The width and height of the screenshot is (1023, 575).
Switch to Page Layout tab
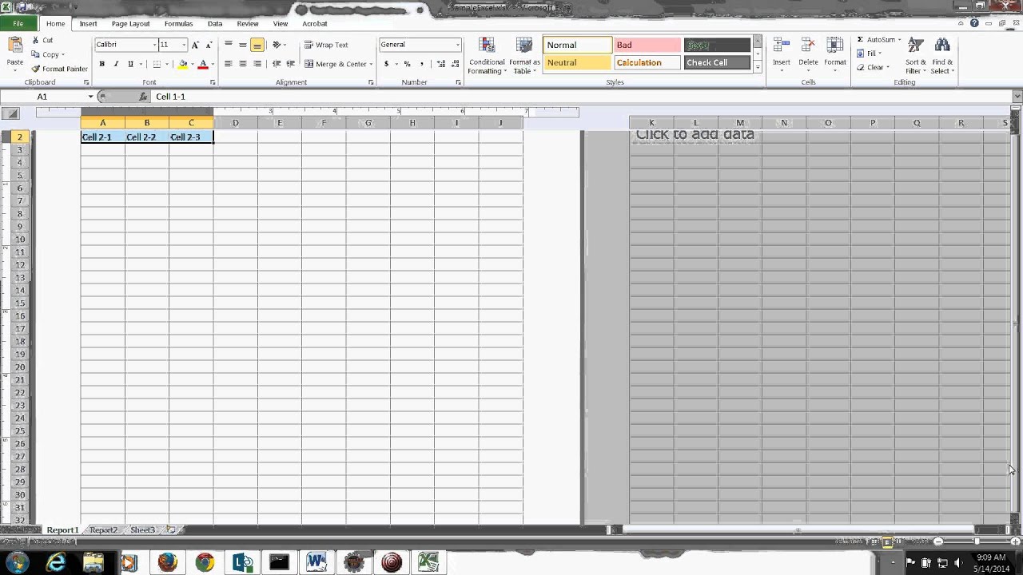[130, 24]
